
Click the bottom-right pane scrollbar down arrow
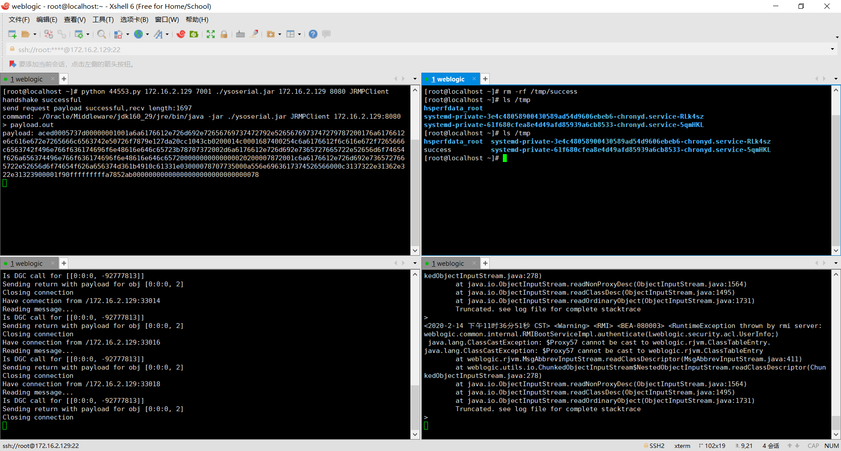click(x=836, y=434)
